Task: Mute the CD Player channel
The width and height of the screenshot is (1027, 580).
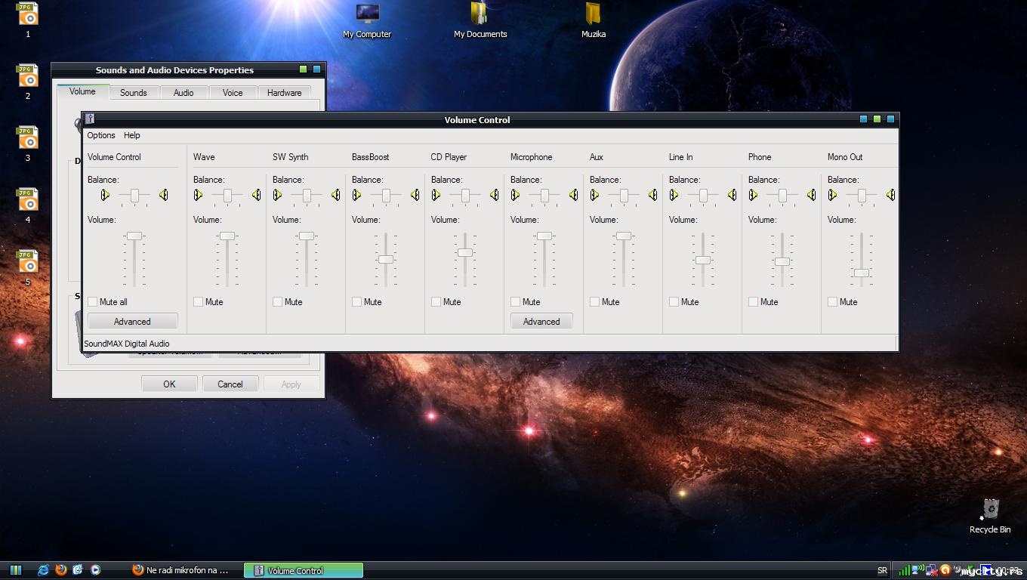Action: pyautogui.click(x=436, y=302)
